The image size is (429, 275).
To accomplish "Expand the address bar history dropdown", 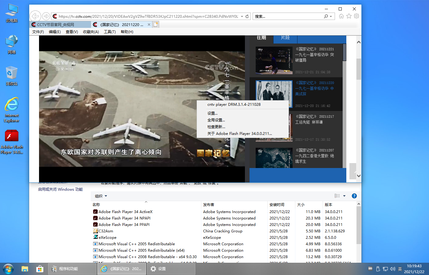I will pyautogui.click(x=242, y=17).
